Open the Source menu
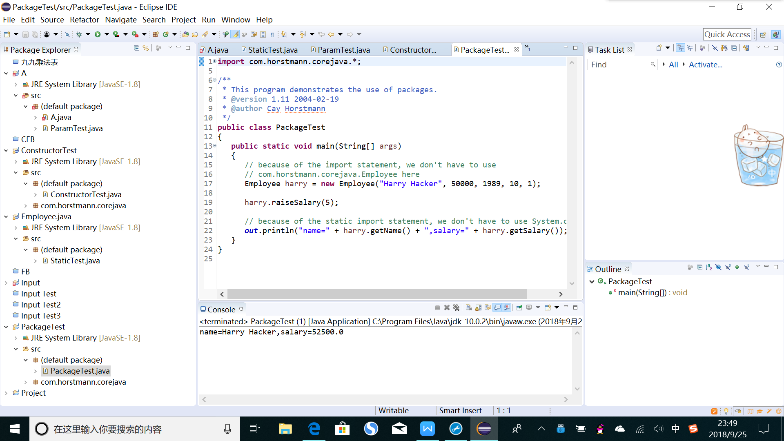This screenshot has height=441, width=784. click(x=52, y=20)
